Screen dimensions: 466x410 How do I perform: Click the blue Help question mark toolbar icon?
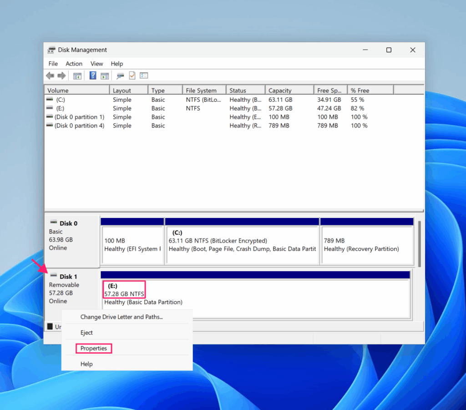pos(93,76)
